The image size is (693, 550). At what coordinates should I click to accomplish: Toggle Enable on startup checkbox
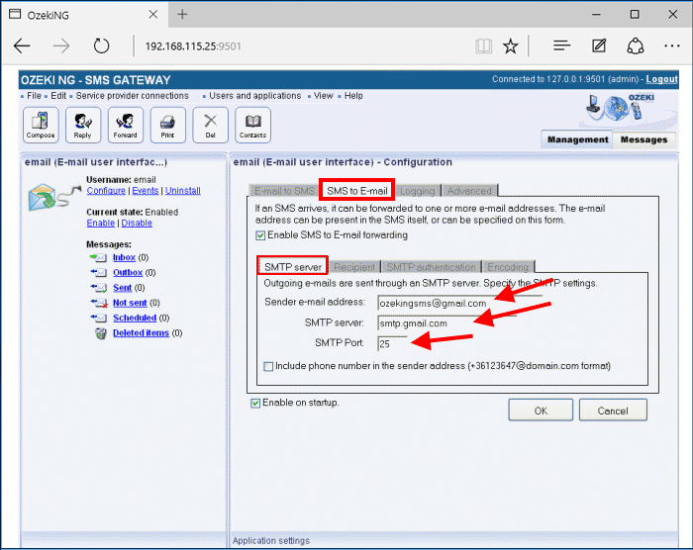pyautogui.click(x=255, y=403)
